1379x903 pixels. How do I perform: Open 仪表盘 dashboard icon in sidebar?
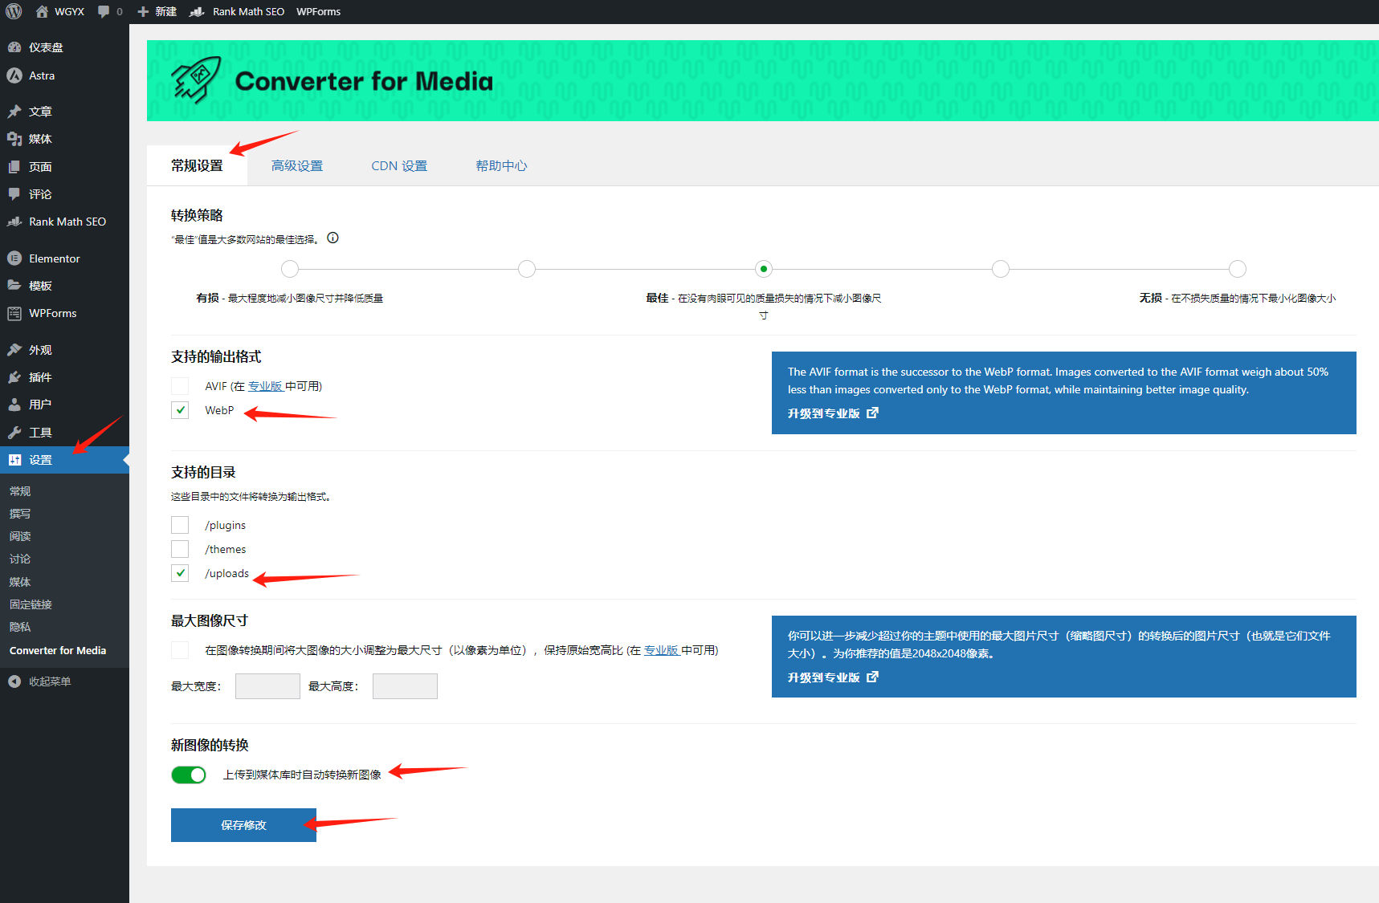14,47
